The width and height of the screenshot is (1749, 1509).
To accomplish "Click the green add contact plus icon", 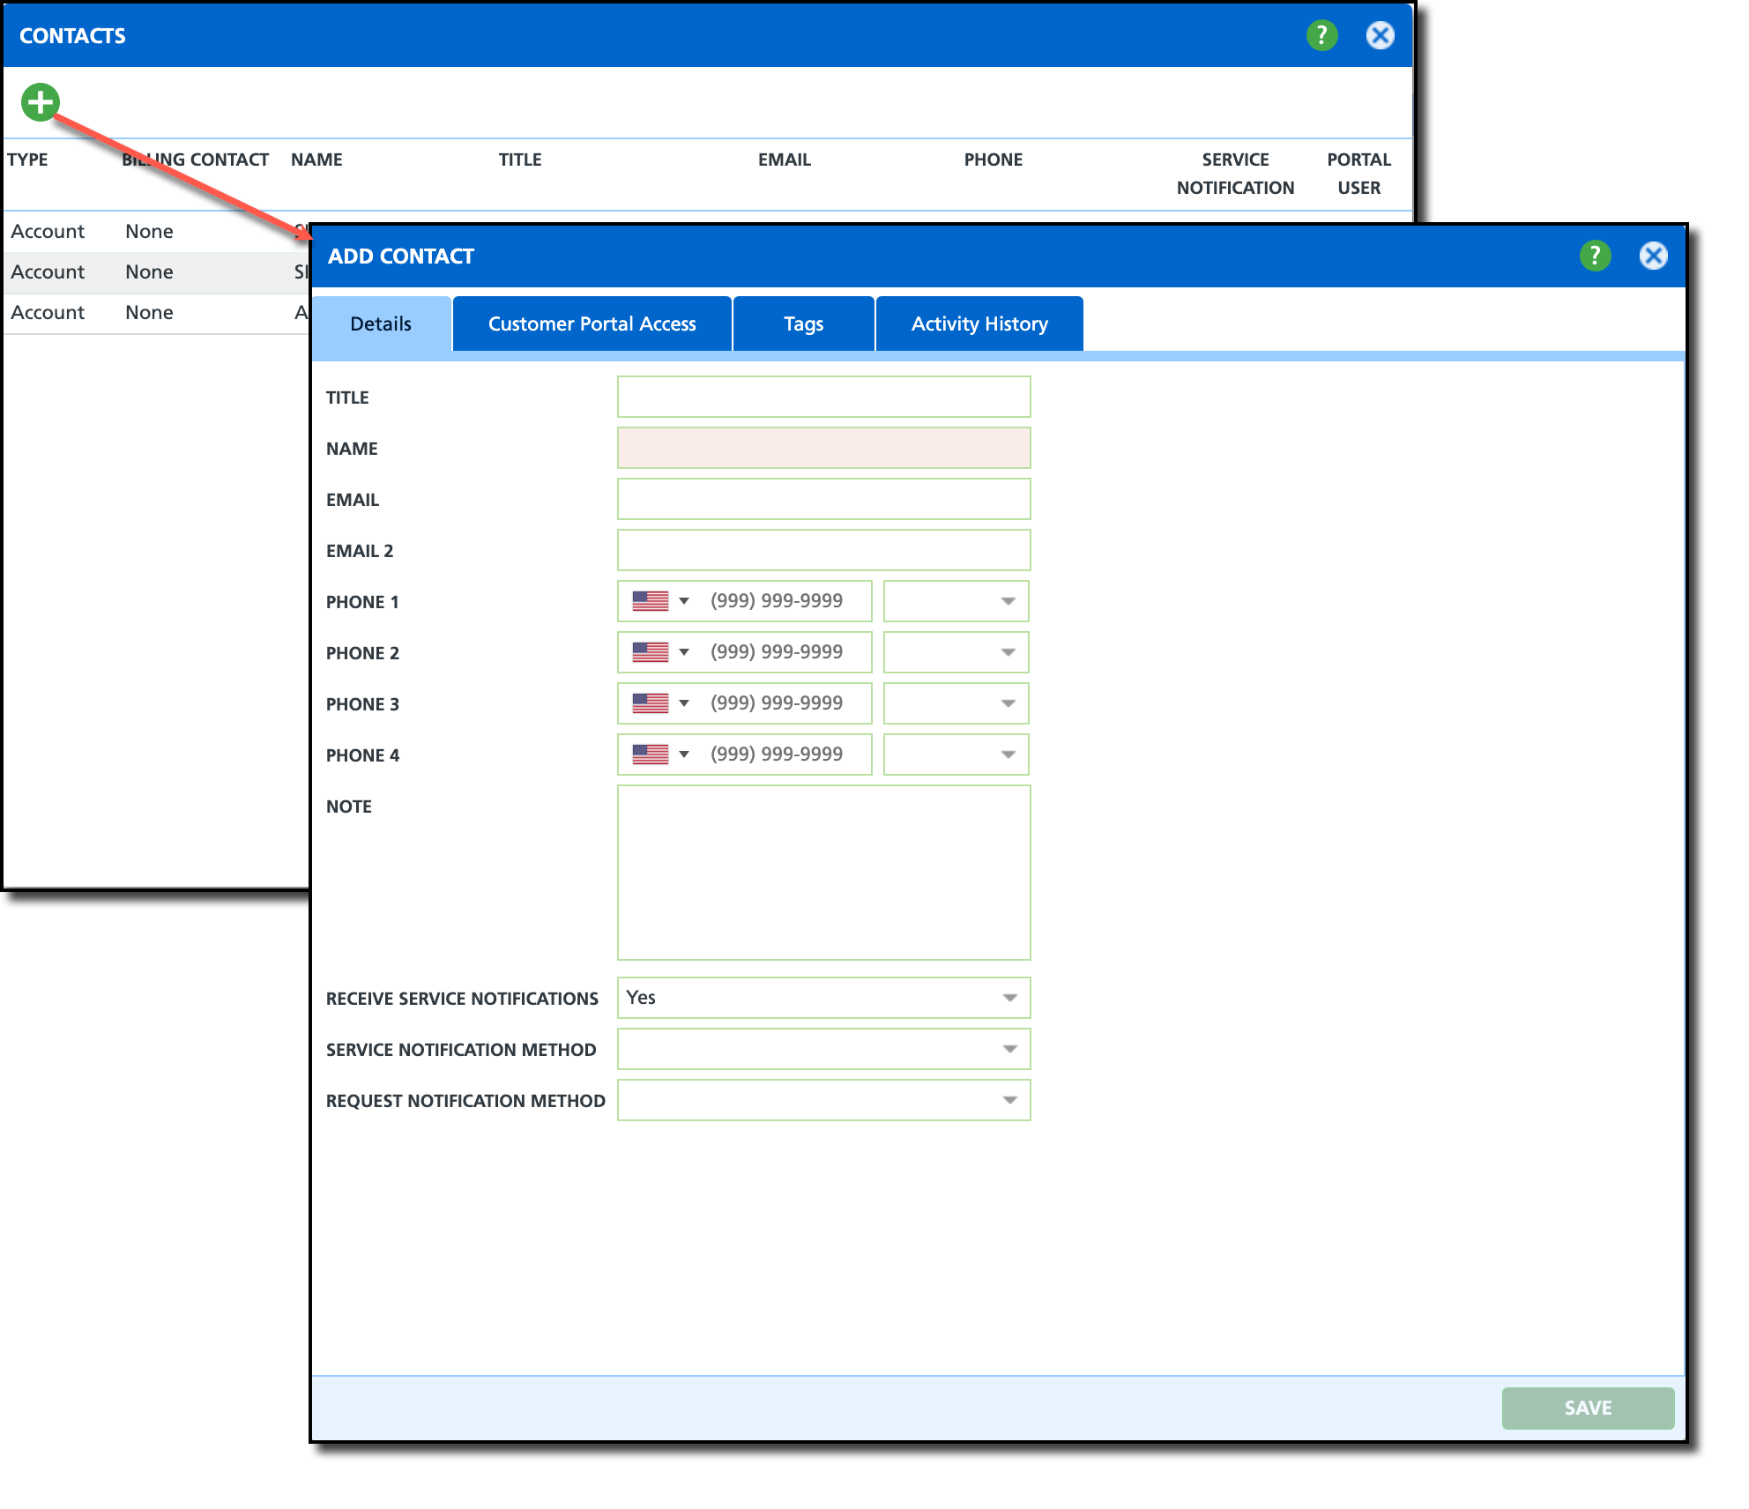I will (40, 103).
